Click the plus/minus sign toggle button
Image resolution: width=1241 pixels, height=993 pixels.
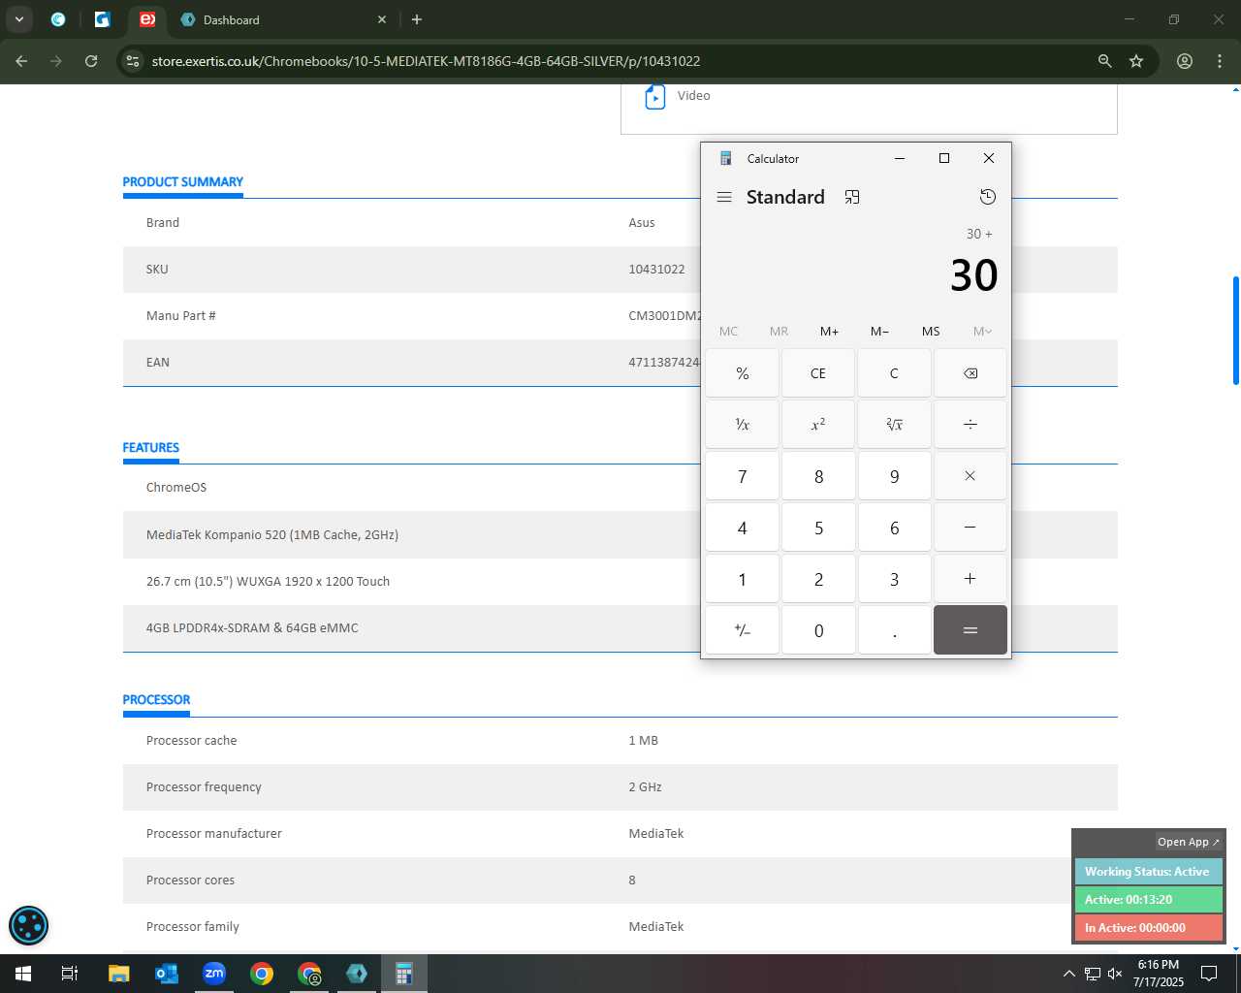click(x=743, y=630)
